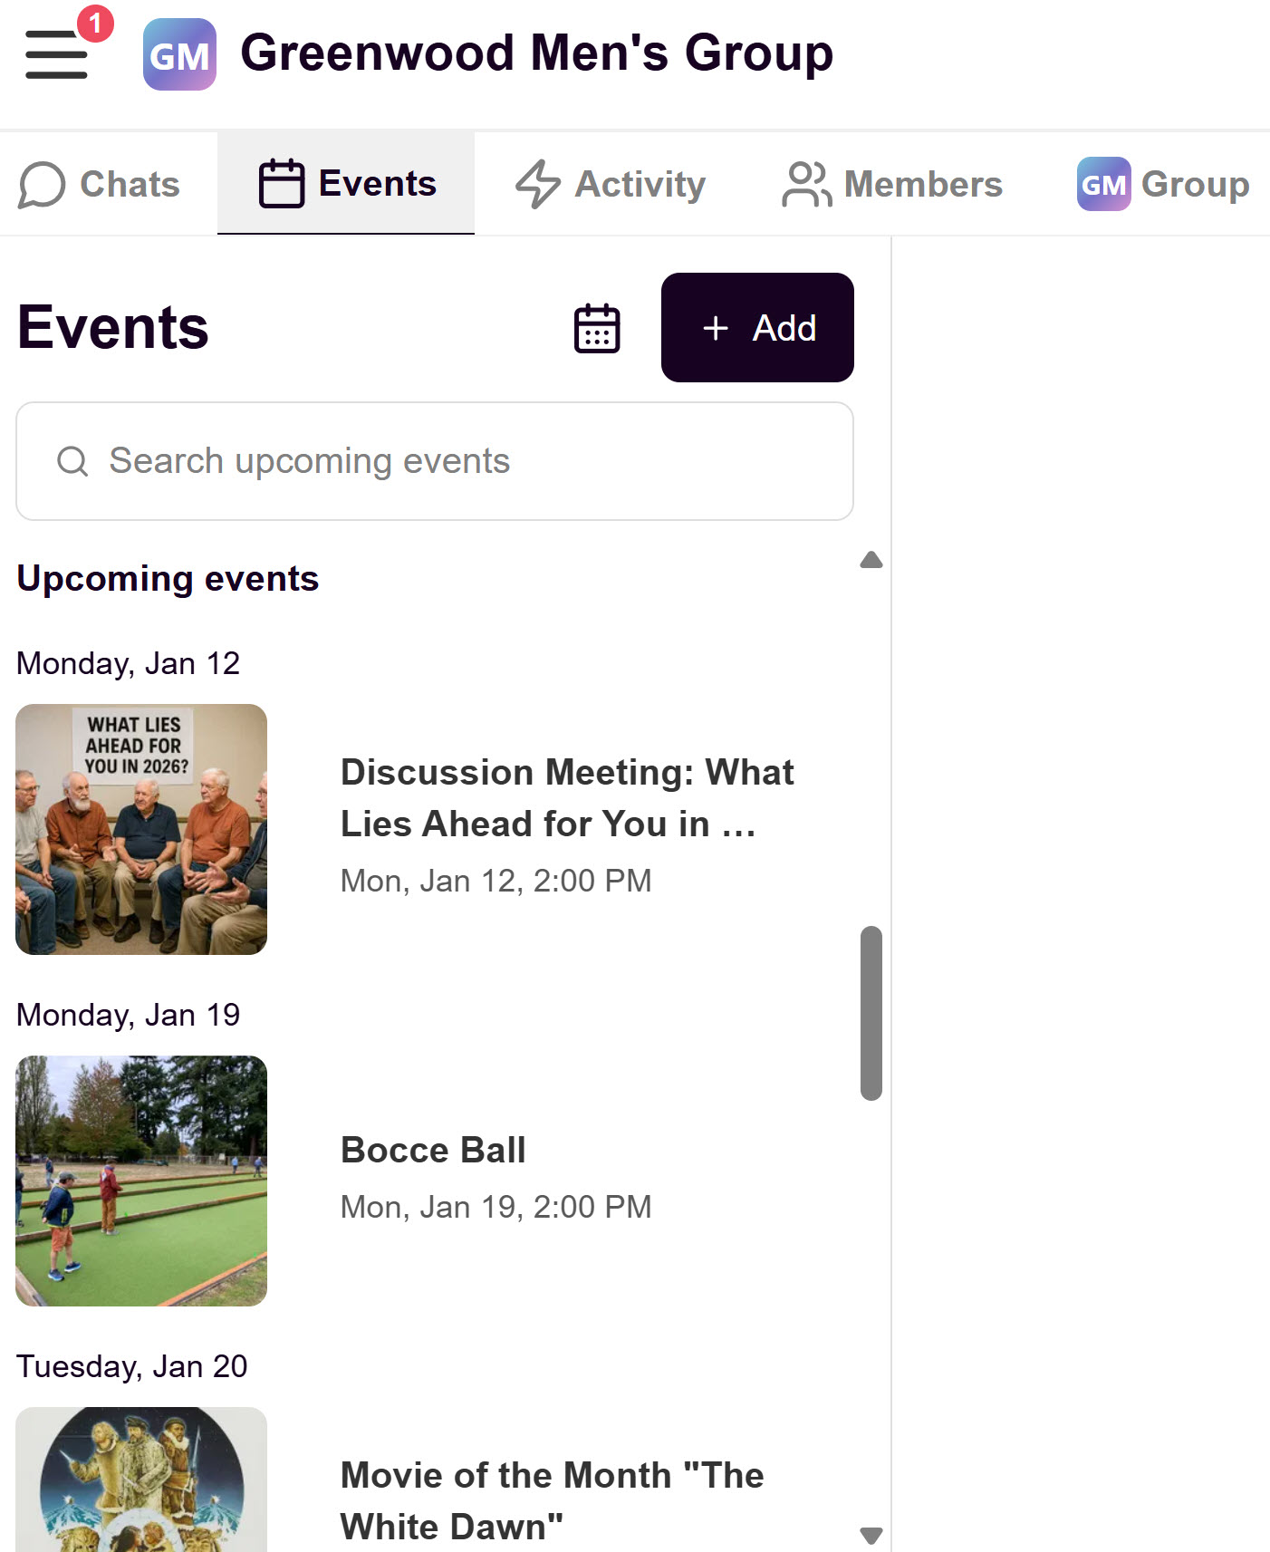
Task: Open the calendar view icon
Action: coord(597,328)
